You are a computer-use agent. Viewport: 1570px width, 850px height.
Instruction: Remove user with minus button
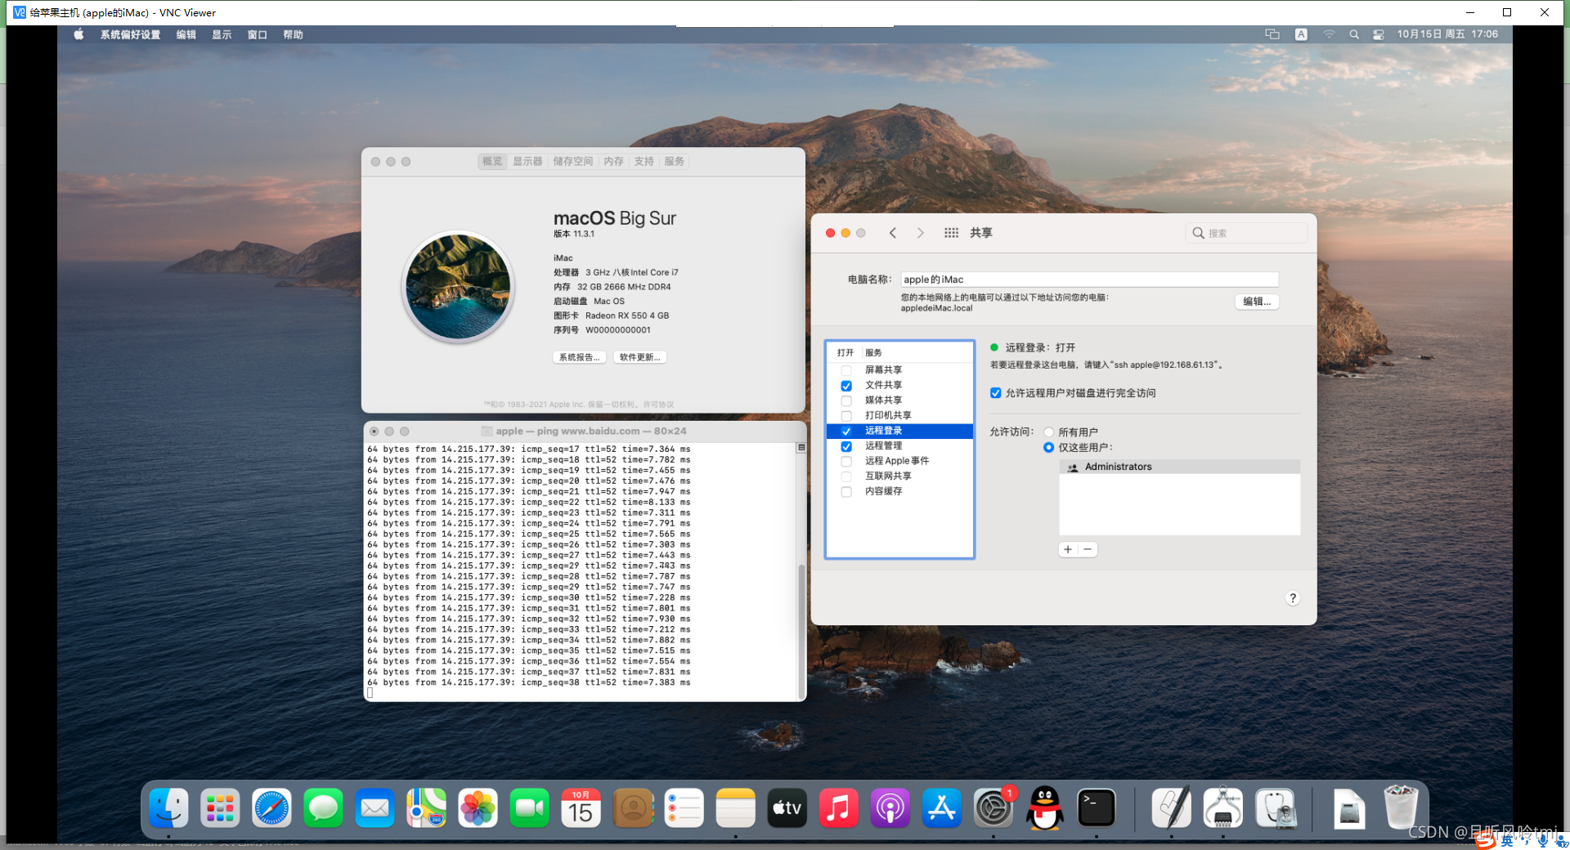coord(1088,549)
